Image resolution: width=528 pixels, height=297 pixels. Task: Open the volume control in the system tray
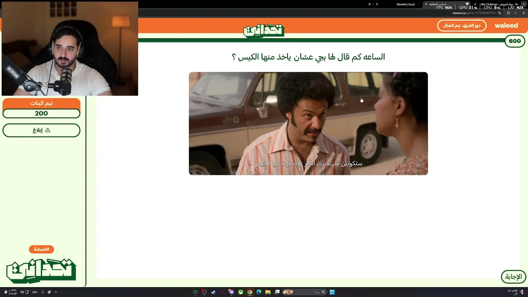(x=22, y=292)
